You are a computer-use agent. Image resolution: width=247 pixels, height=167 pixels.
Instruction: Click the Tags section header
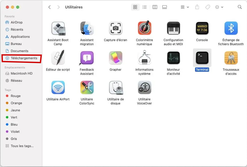[8, 90]
